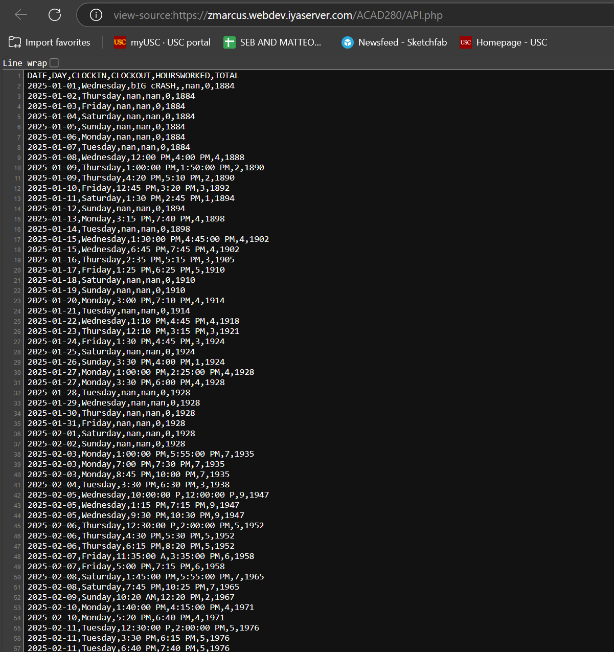The image size is (614, 652).
Task: Open Homepage - USC bookmark label
Action: pos(512,42)
